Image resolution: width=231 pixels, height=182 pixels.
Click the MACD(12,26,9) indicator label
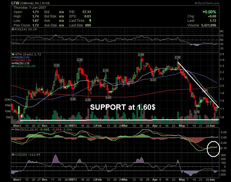26,130
